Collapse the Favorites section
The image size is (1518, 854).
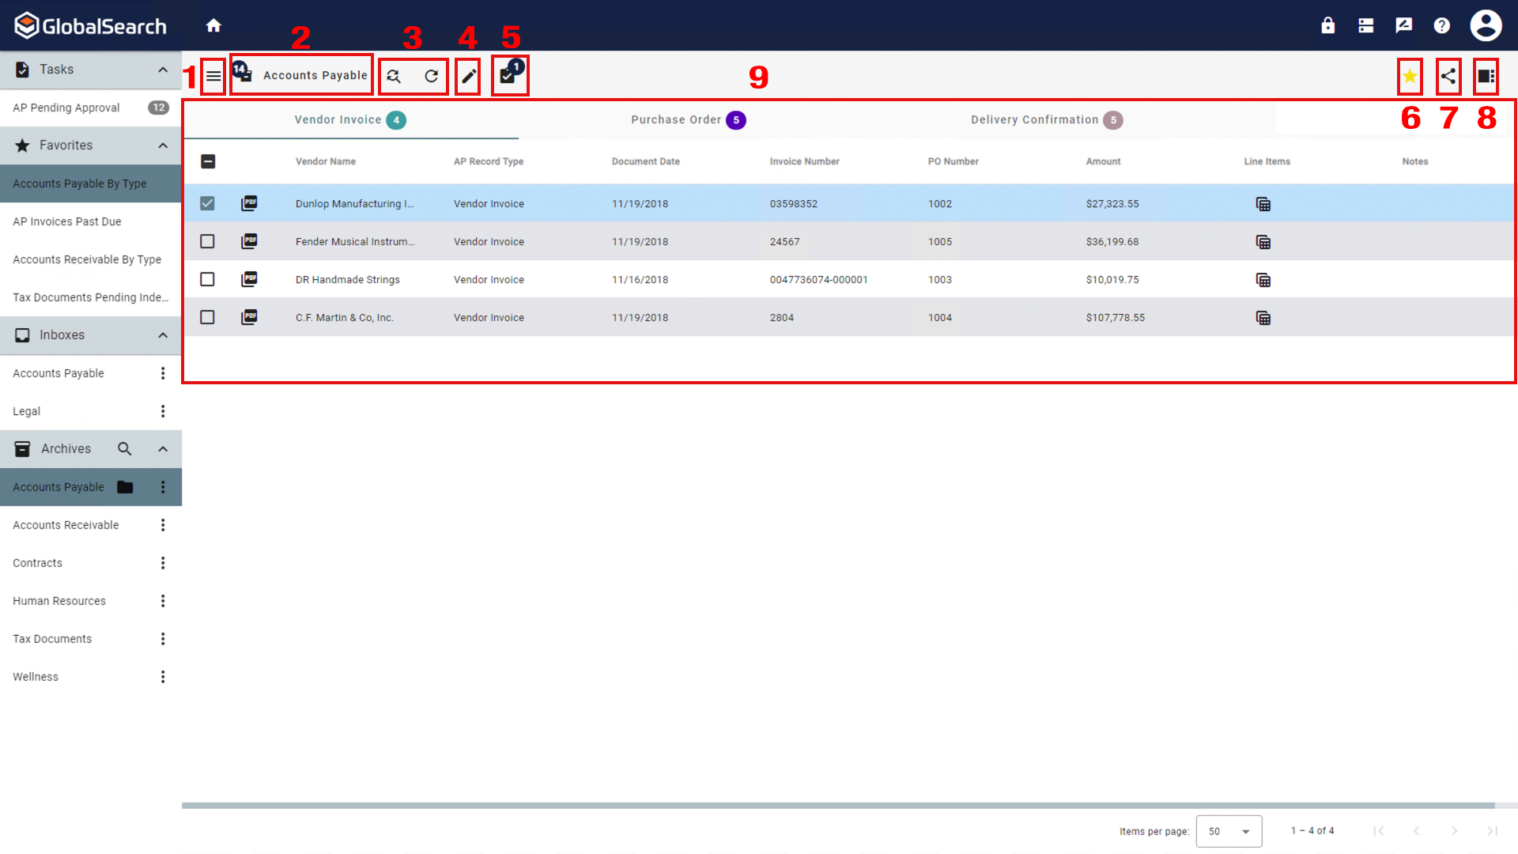coord(162,145)
